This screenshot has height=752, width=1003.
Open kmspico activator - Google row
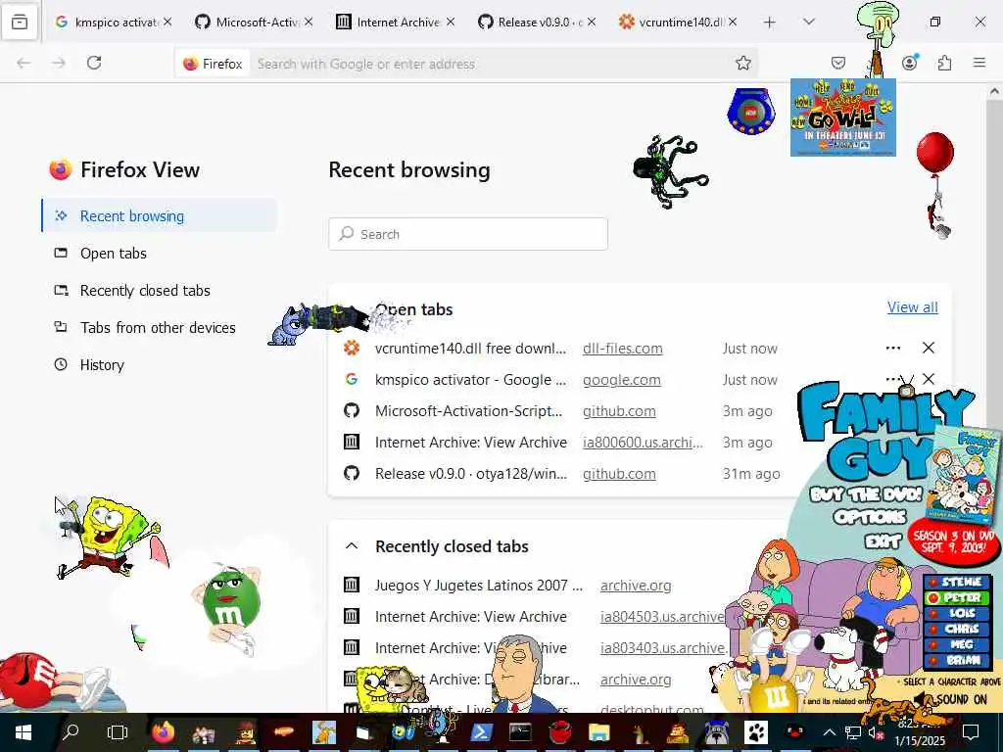tap(471, 380)
